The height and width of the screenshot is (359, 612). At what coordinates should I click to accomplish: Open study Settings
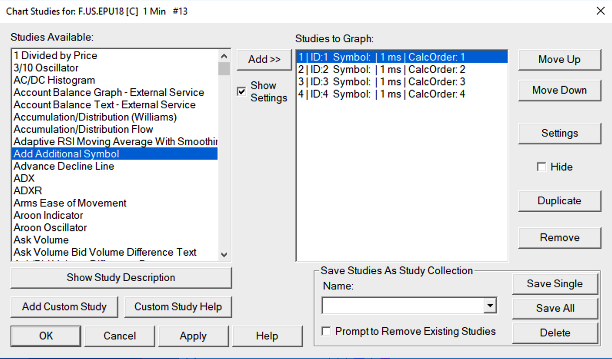(559, 133)
